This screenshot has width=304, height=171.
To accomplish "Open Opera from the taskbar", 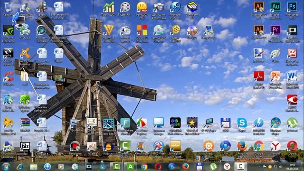I will click(158, 167).
